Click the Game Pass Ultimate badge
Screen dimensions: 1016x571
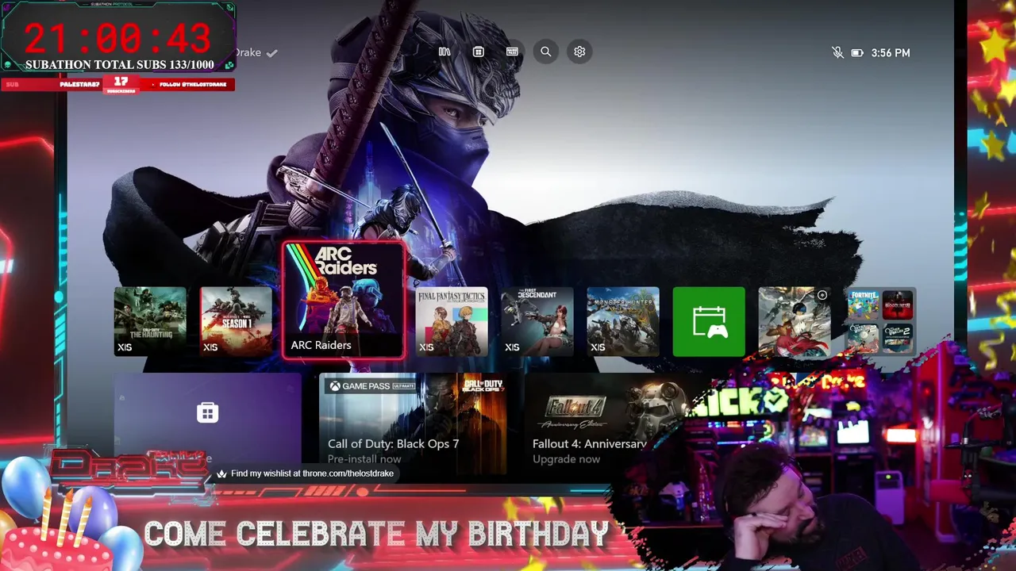pos(373,386)
